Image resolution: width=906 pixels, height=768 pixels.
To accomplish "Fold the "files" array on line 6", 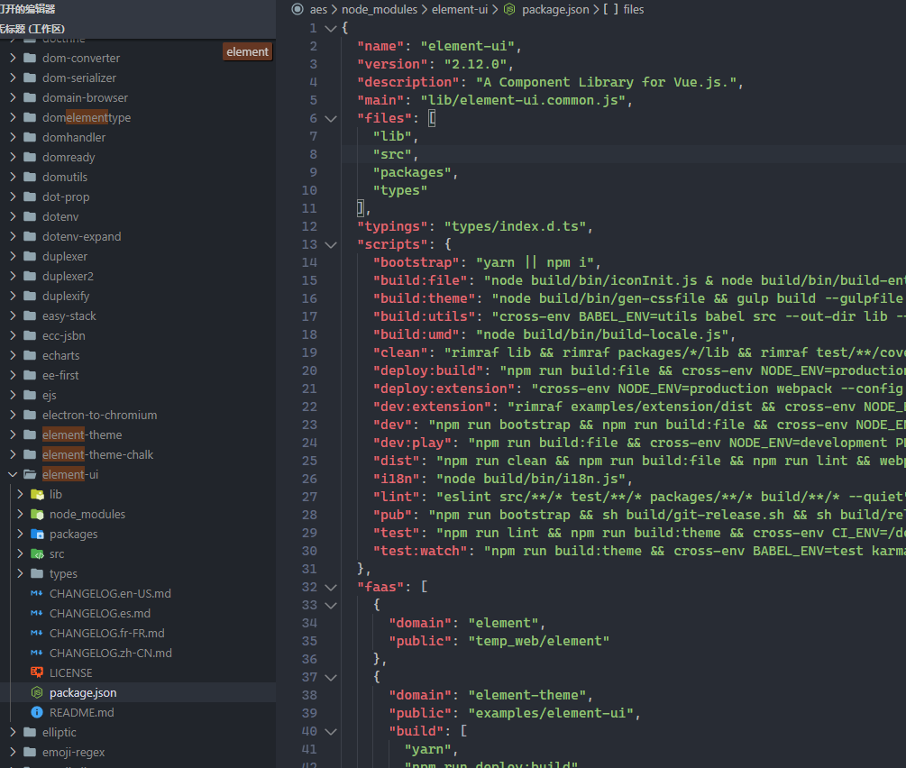I will pyautogui.click(x=331, y=118).
